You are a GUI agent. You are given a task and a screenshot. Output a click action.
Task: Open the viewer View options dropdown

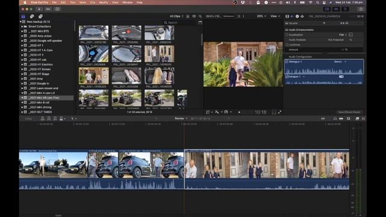pyautogui.click(x=275, y=16)
